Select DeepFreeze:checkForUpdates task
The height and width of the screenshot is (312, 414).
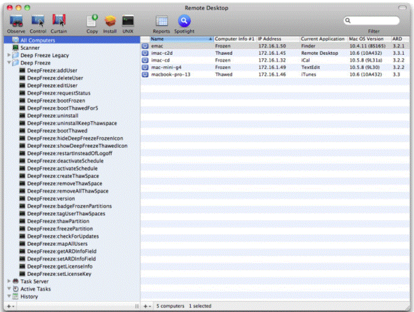(x=63, y=236)
